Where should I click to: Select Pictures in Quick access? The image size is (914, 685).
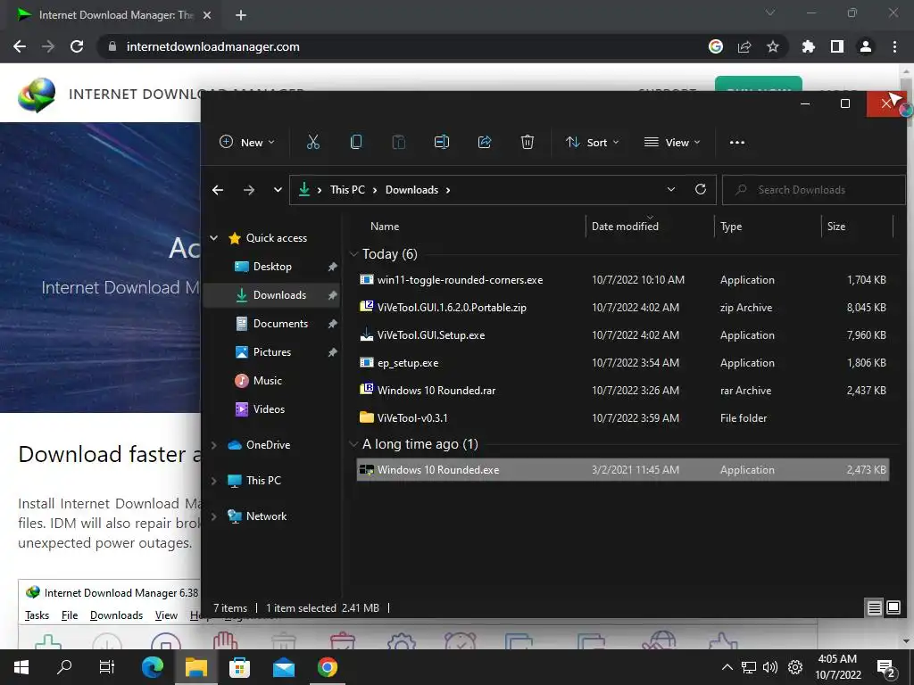pyautogui.click(x=273, y=352)
